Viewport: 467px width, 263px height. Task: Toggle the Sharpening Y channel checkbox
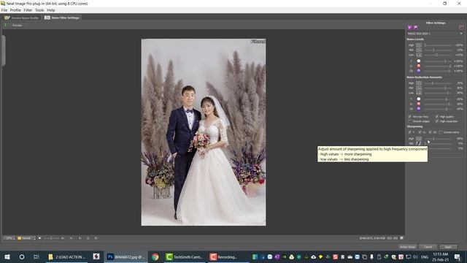pos(410,132)
